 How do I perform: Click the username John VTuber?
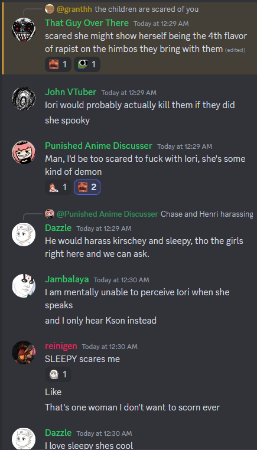pos(71,92)
